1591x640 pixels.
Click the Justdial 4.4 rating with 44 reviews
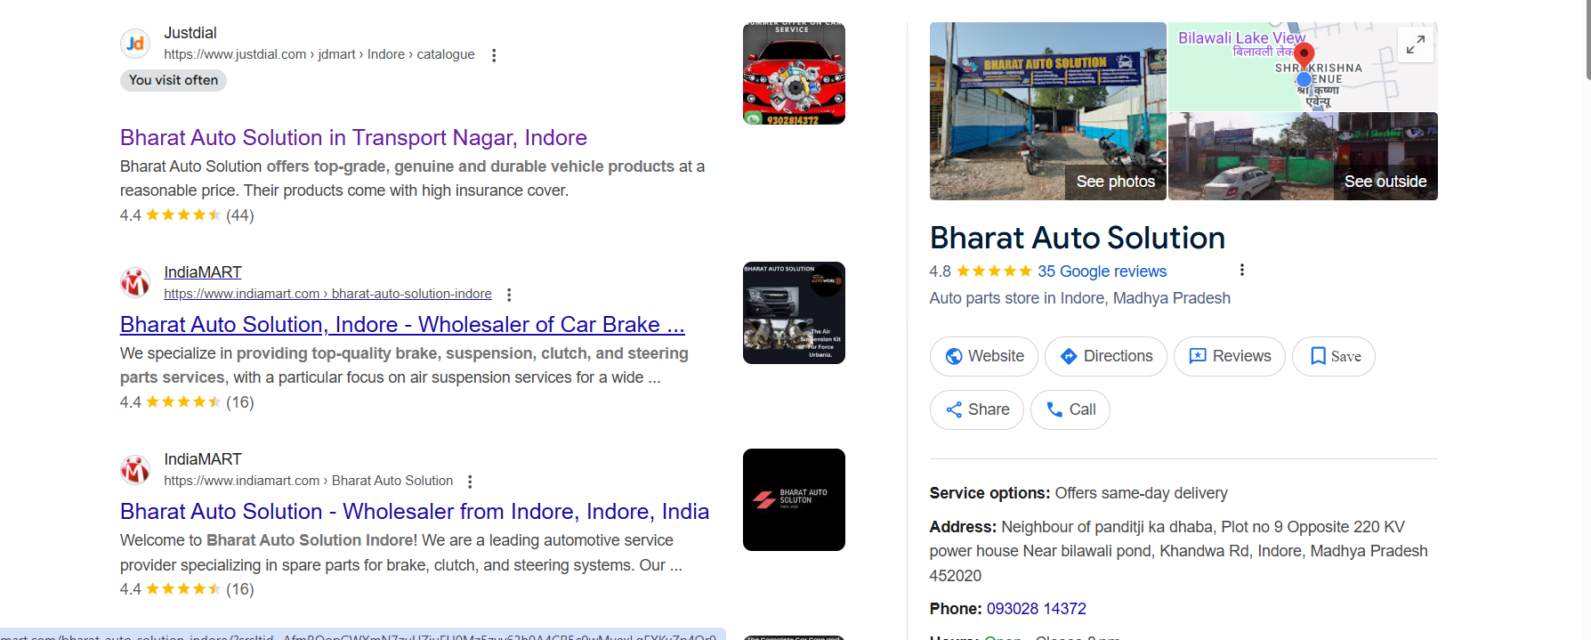(x=187, y=215)
